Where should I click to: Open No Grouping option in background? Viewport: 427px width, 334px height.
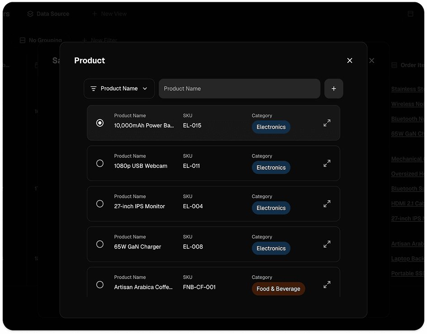coord(41,40)
